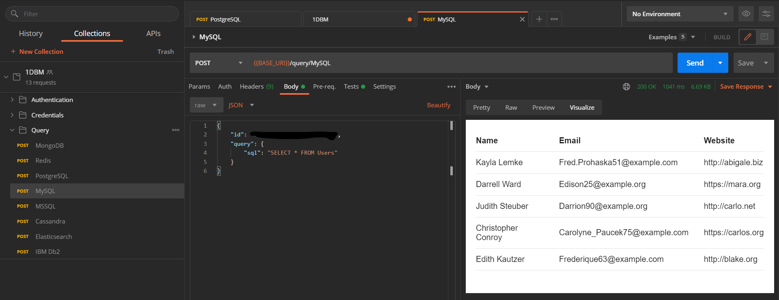Screen dimensions: 779x300
Task: Open the request options three-dots menu
Action: pyautogui.click(x=452, y=87)
